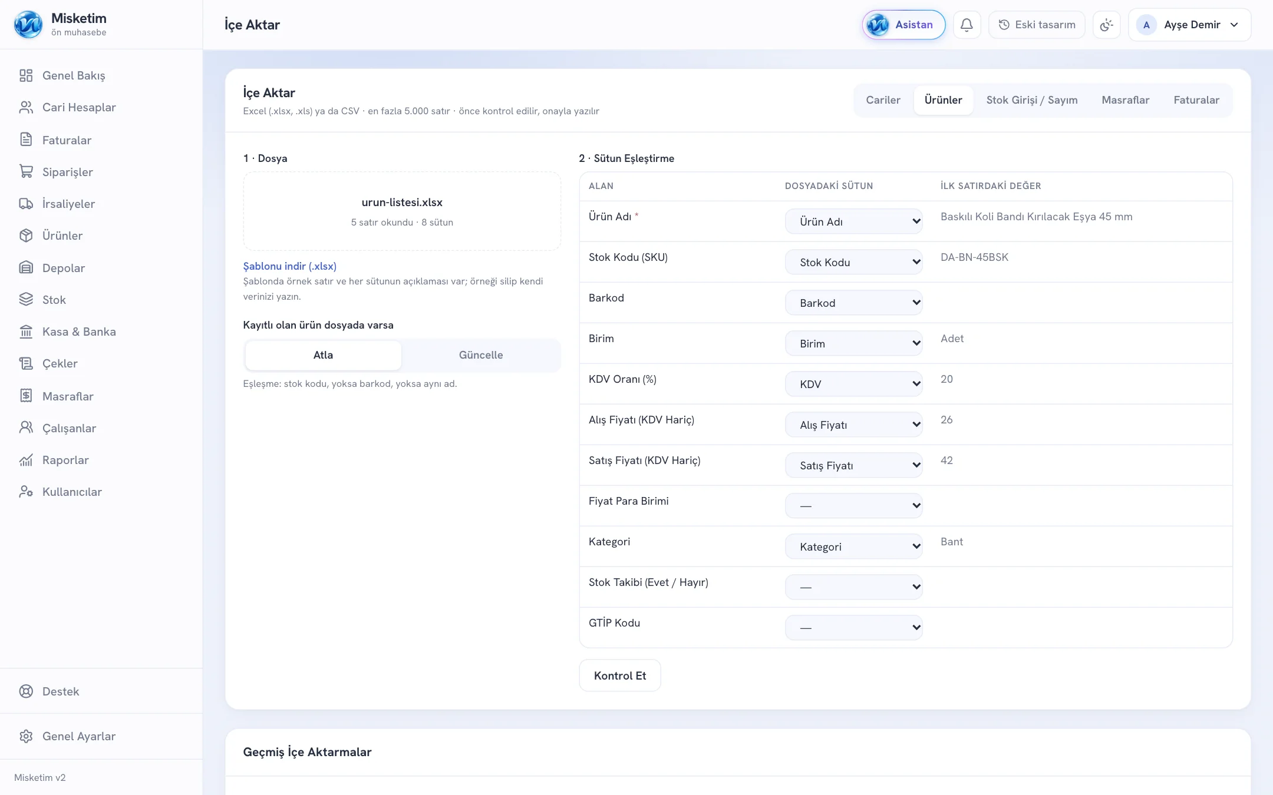Click the Stok layers icon
Viewport: 1273px width, 795px height.
click(x=26, y=299)
